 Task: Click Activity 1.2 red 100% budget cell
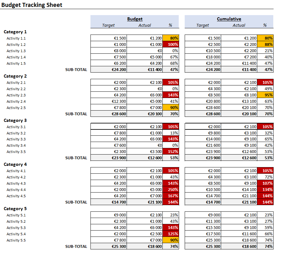pyautogui.click(x=171, y=45)
